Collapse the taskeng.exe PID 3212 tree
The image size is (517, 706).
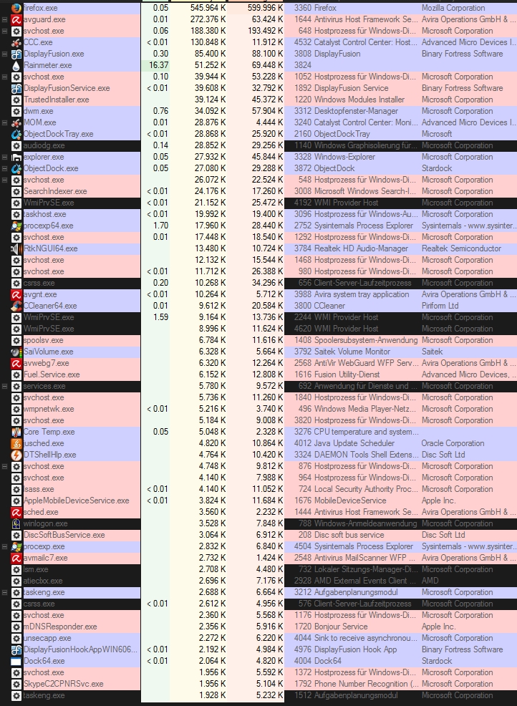4,592
